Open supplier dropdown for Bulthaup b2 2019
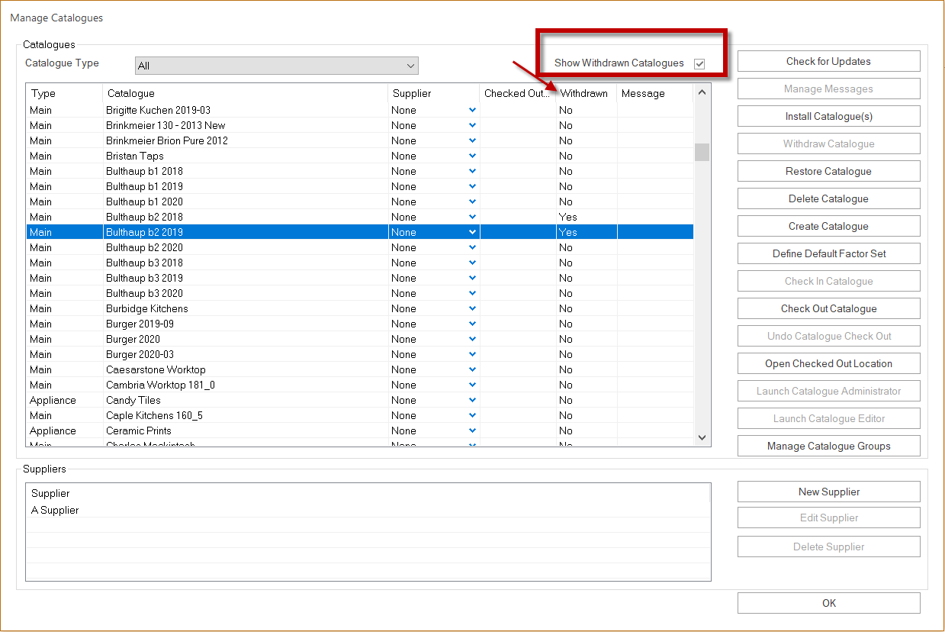Viewport: 945px width, 632px height. click(x=473, y=232)
